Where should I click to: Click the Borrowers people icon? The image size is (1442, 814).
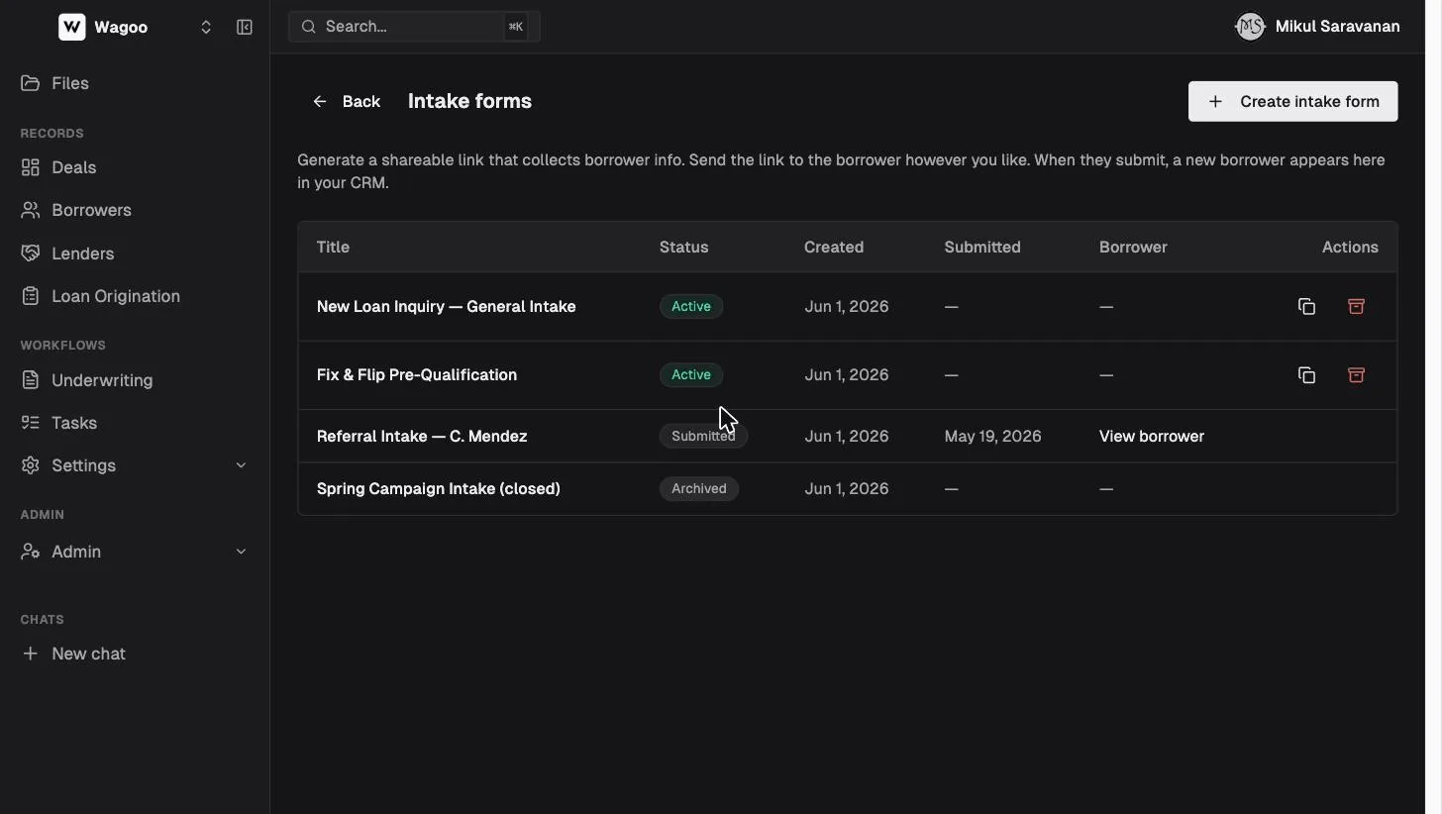pos(31,210)
